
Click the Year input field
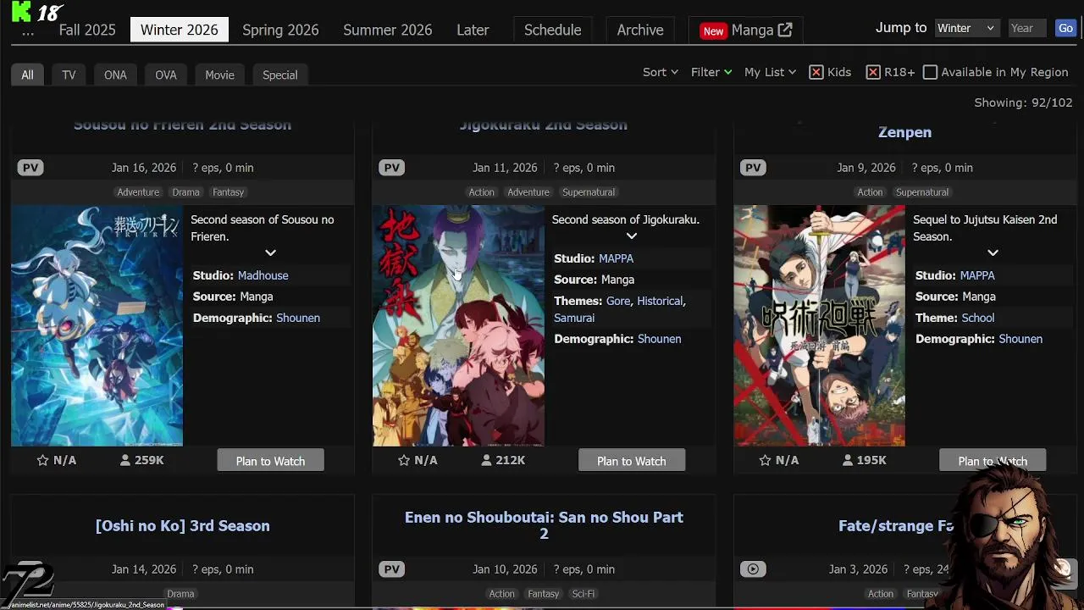(x=1027, y=28)
